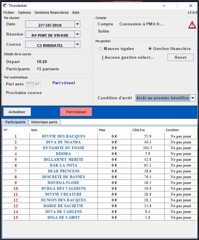
Task: Open the Fichier menu
Action: (9, 12)
